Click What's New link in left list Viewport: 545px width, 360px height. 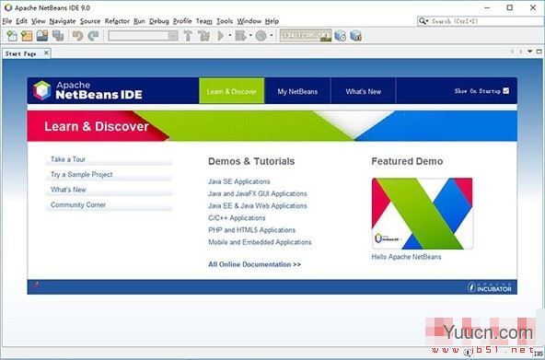pos(68,190)
